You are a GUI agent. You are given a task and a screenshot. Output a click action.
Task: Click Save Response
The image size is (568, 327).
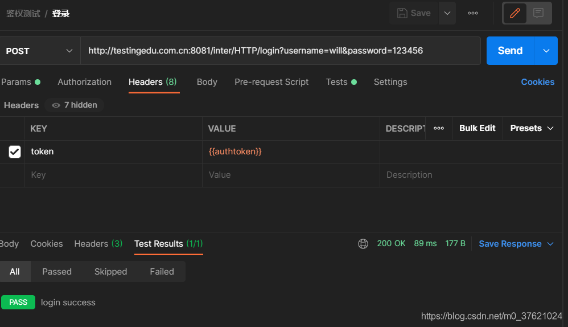pyautogui.click(x=510, y=244)
